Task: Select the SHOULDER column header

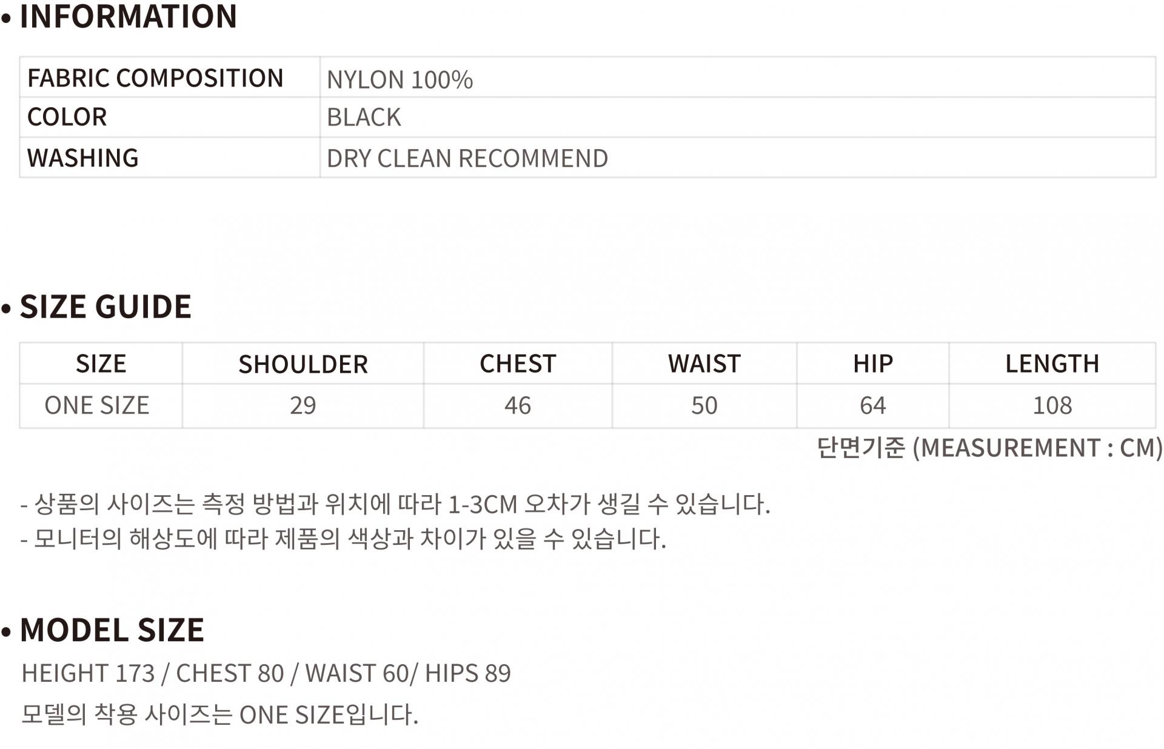Action: tap(303, 364)
